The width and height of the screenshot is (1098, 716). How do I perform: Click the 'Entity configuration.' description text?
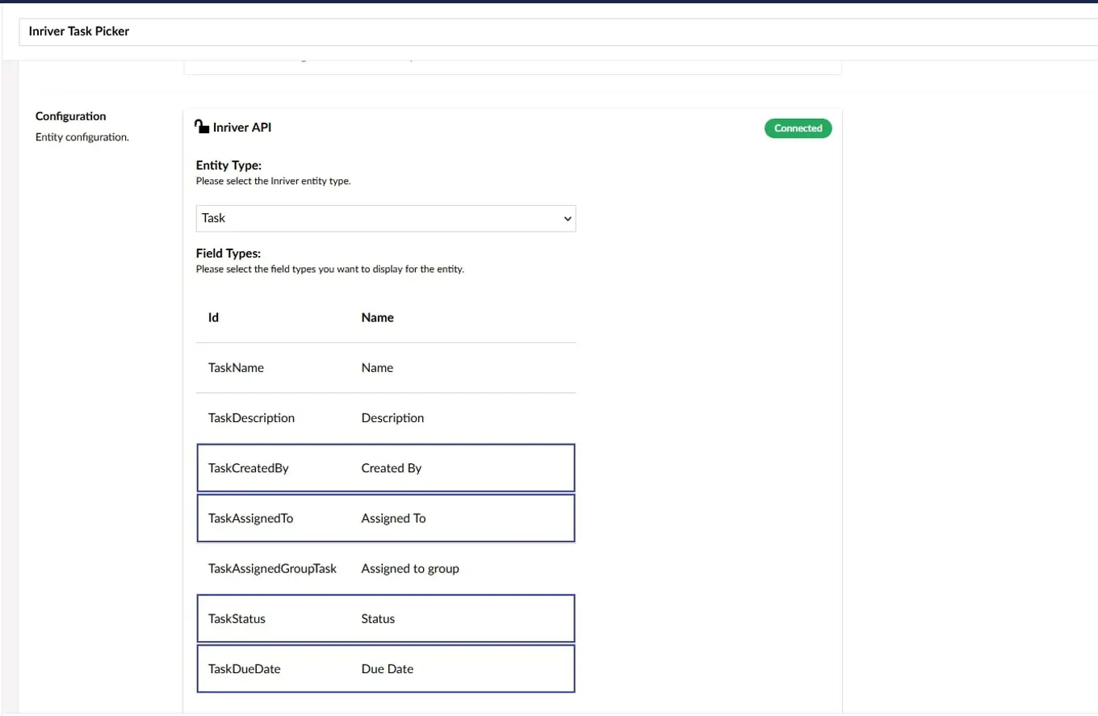pyautogui.click(x=82, y=137)
